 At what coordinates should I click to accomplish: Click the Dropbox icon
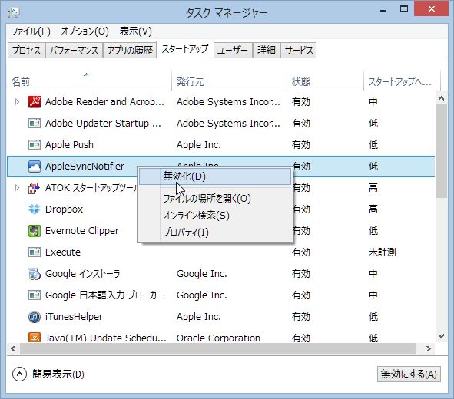35,209
